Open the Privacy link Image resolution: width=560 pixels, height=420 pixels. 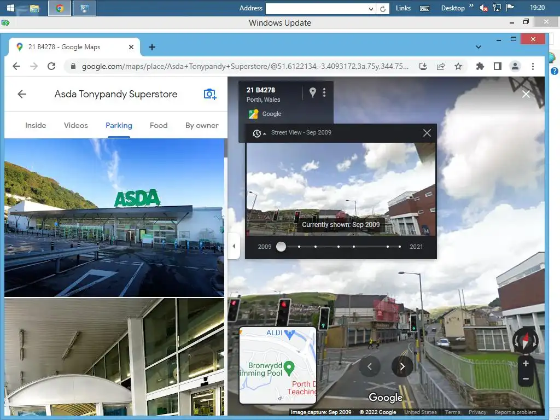[477, 412]
